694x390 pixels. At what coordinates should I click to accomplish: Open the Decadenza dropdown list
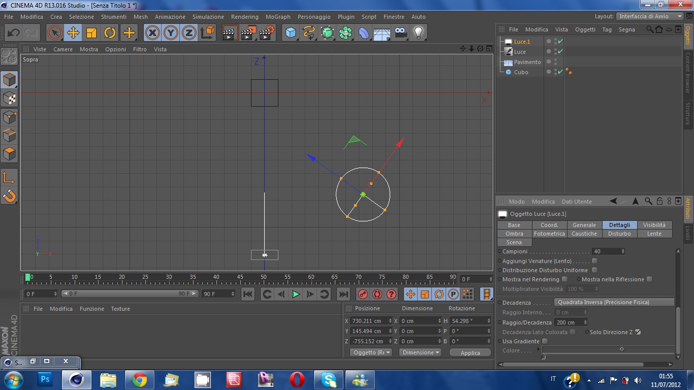coord(614,302)
